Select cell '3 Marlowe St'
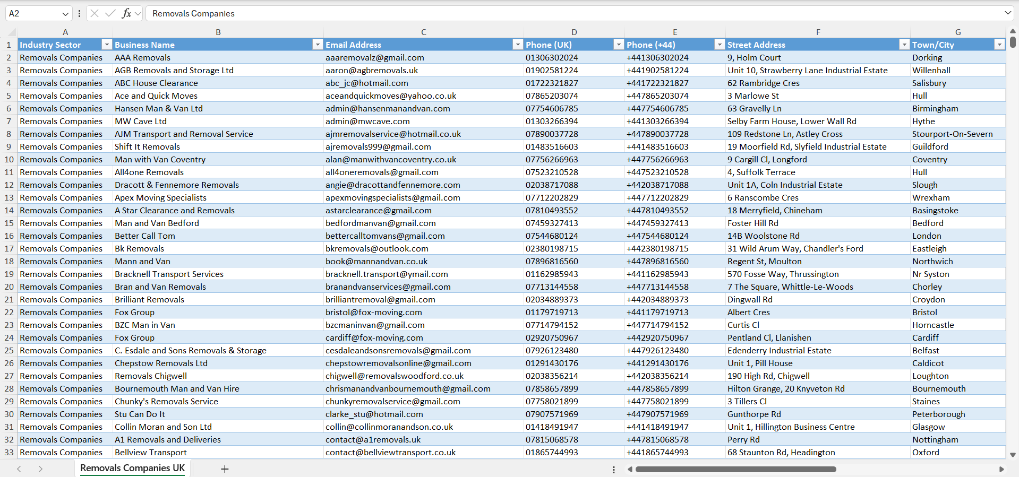The height and width of the screenshot is (477, 1019). coord(818,96)
